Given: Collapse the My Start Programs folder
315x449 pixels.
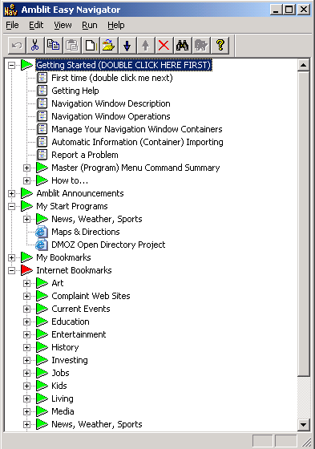Looking at the screenshot, I should point(11,206).
